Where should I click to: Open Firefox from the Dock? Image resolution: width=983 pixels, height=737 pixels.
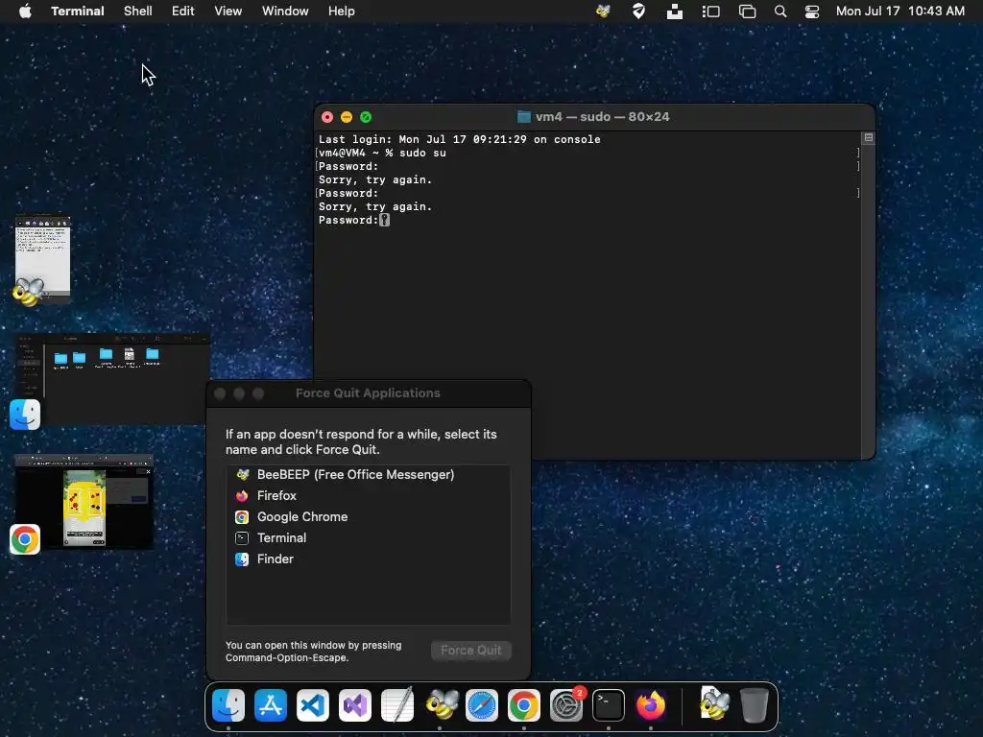[651, 705]
